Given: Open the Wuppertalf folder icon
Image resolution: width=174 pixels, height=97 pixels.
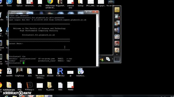Looking at the screenshot, I should click(60, 3).
